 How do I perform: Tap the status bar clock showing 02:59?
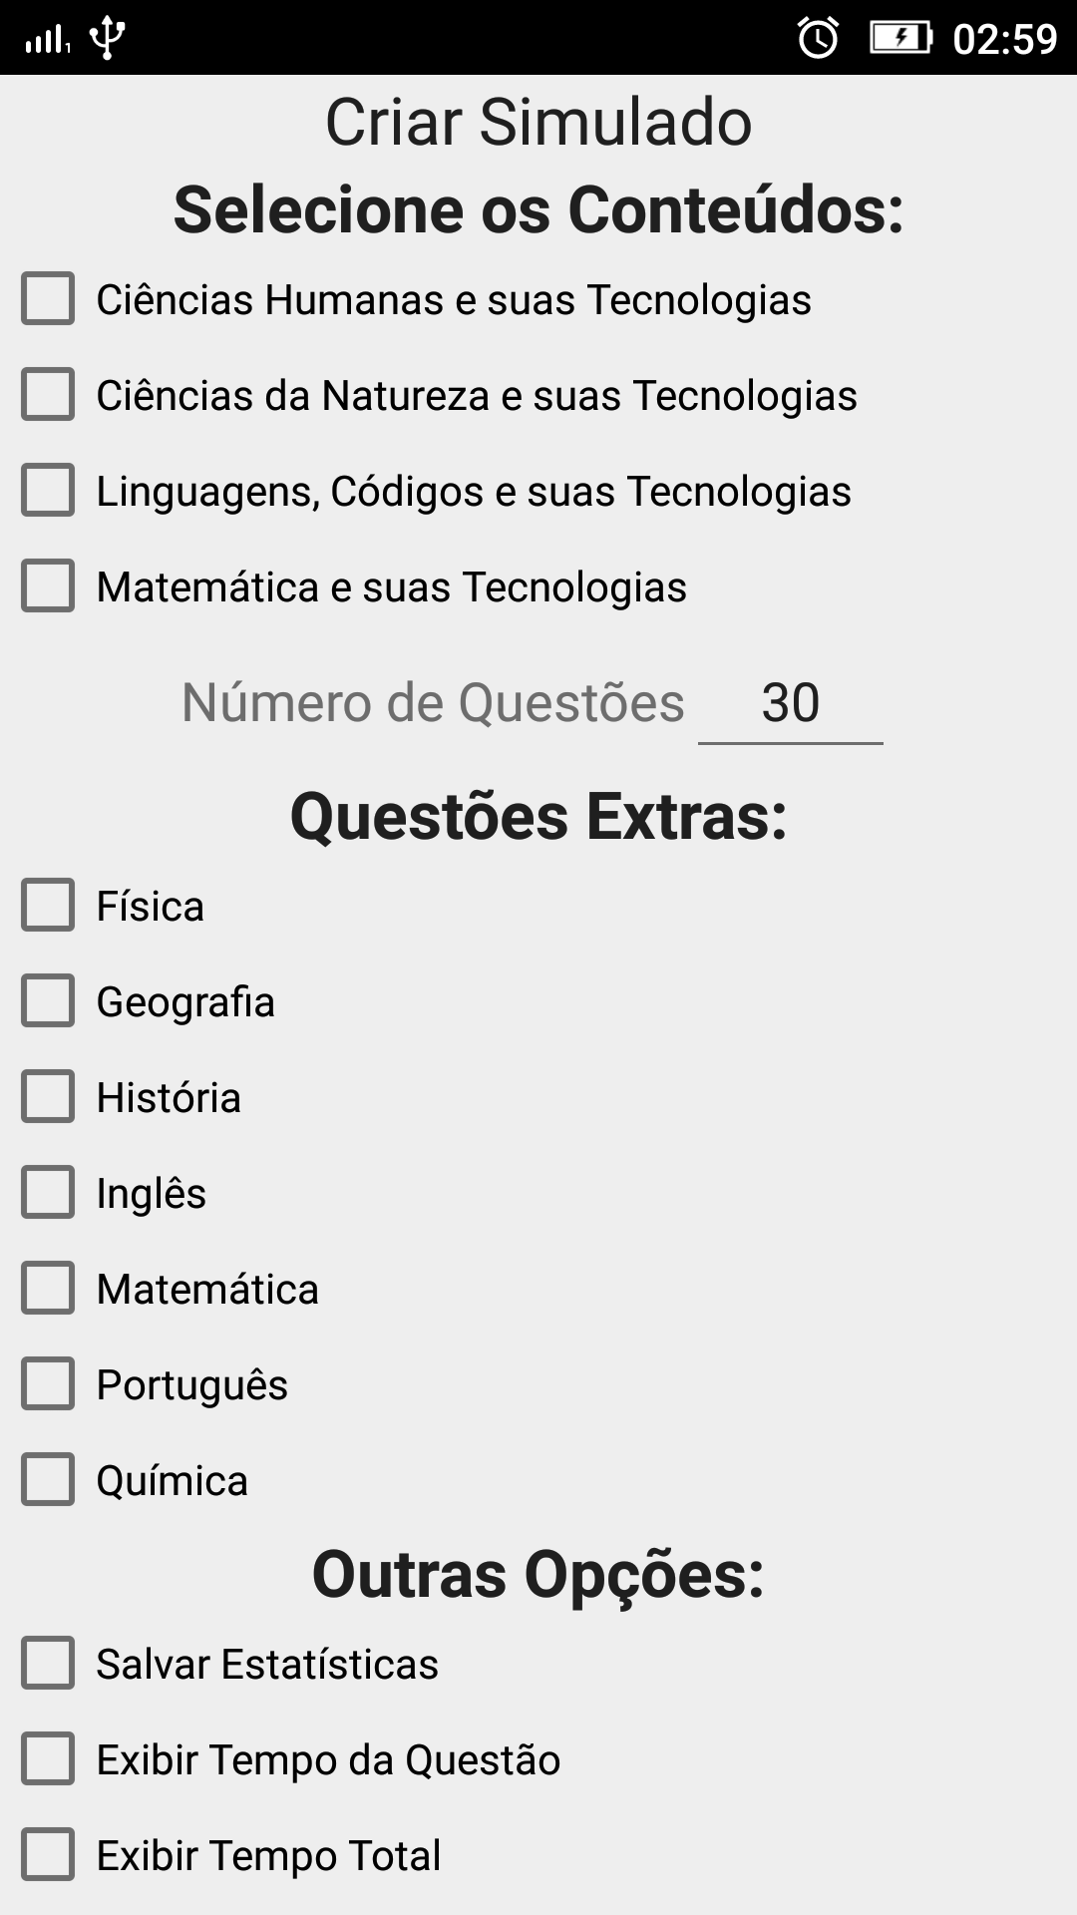tap(1004, 39)
